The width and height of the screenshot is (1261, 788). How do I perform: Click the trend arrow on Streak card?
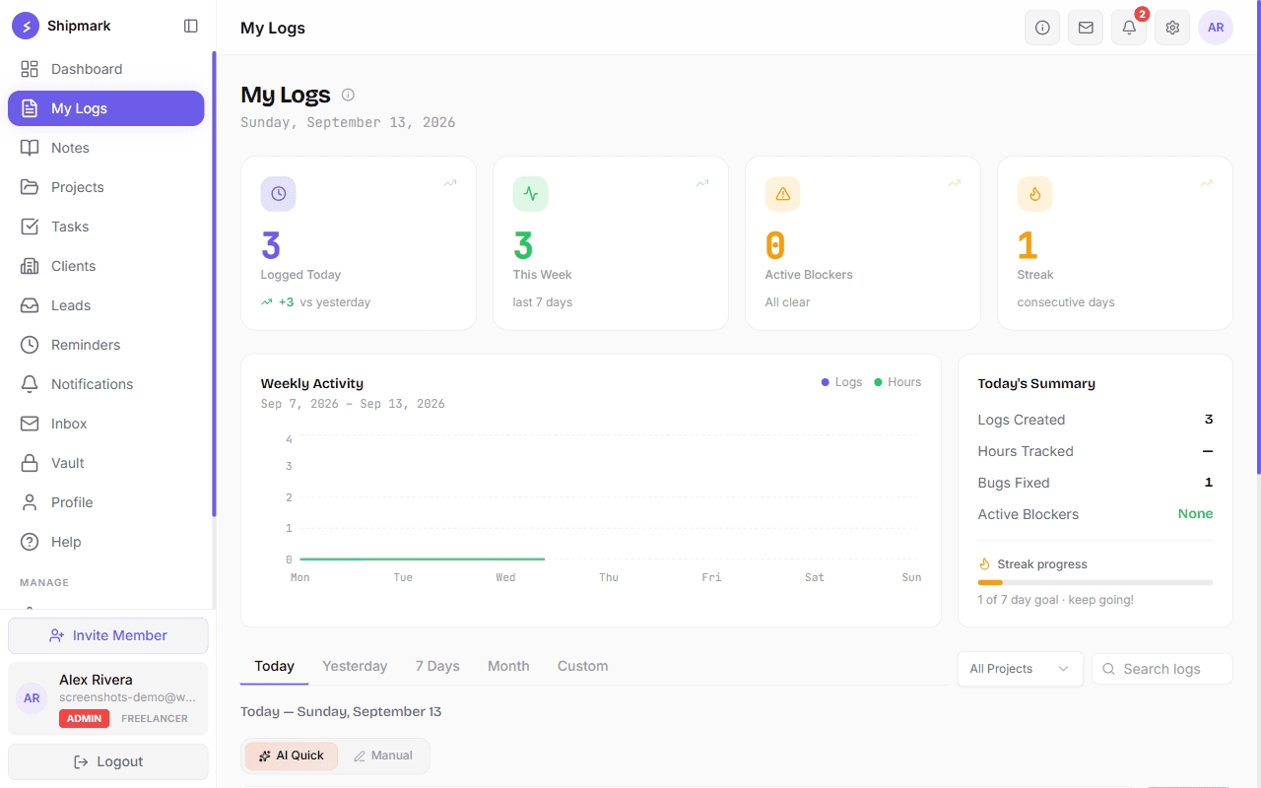(1207, 183)
